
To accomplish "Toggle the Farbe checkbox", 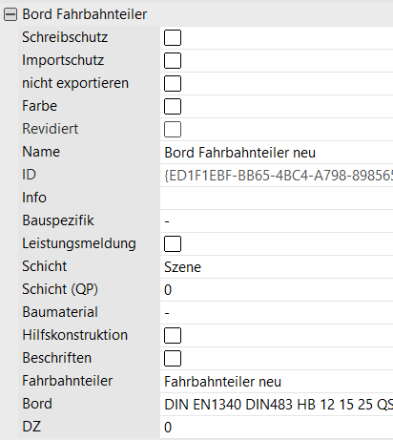I will pos(173,106).
